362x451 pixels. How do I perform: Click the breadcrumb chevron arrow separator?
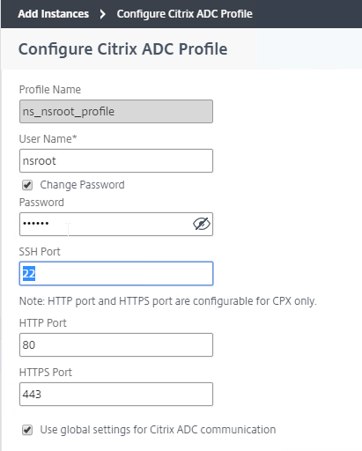point(102,14)
